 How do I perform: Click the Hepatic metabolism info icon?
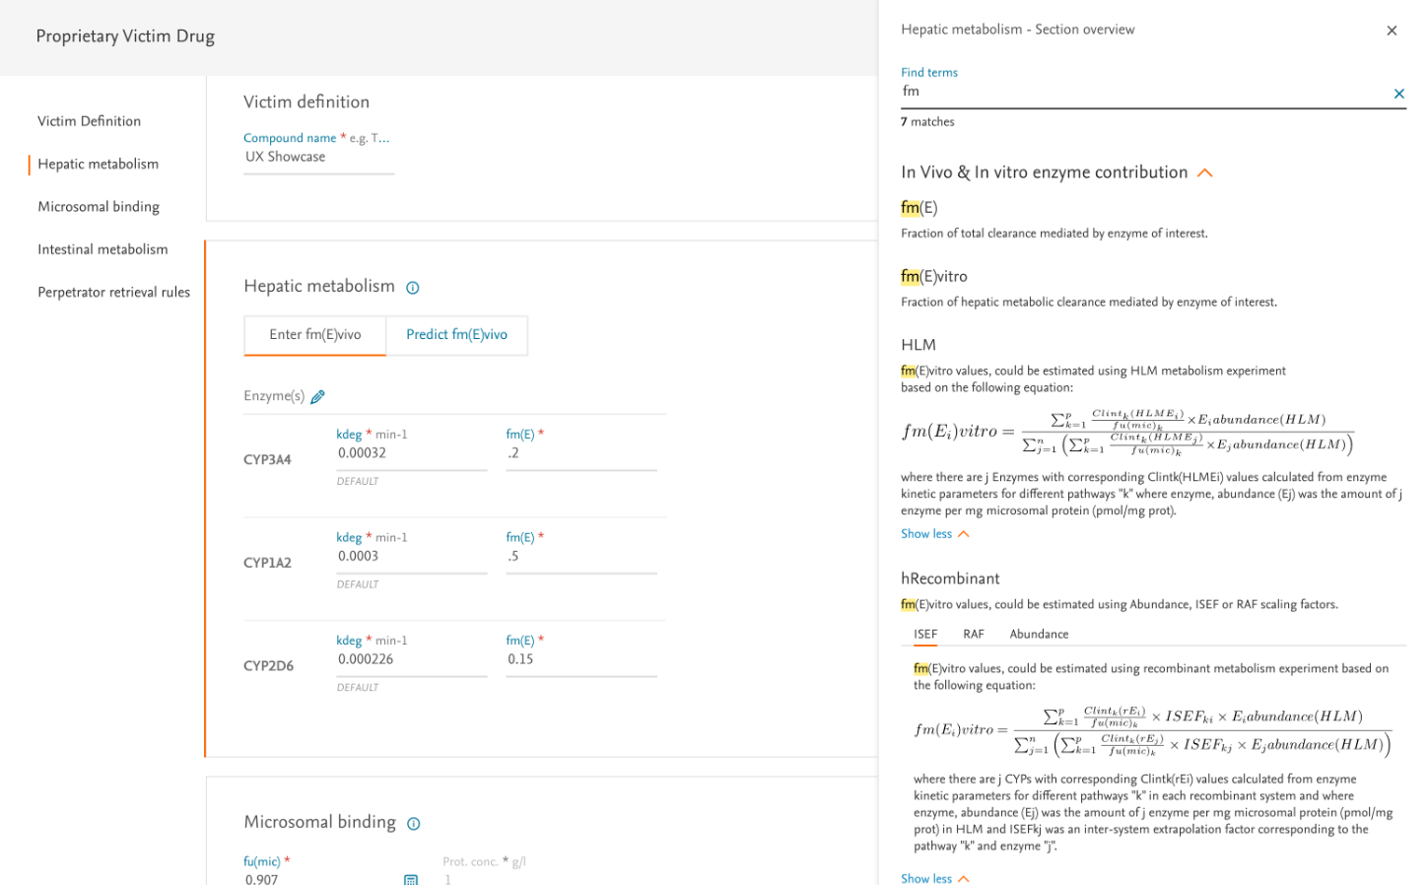pos(413,288)
